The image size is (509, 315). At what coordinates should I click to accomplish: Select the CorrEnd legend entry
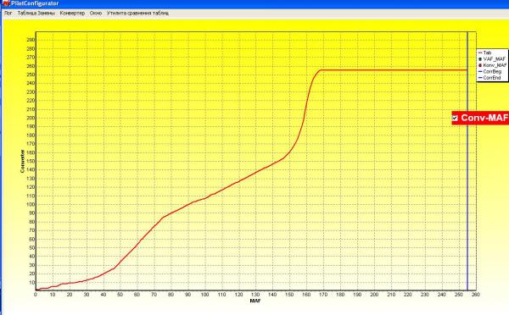489,78
